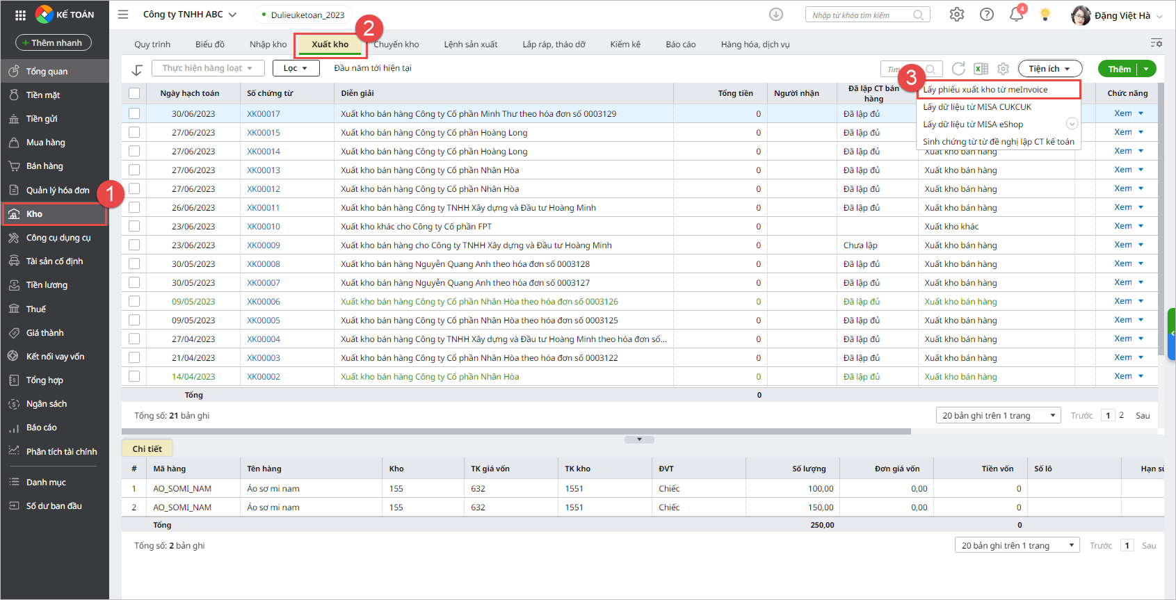
Task: Click the tab customization icon at right
Action: point(1156,43)
